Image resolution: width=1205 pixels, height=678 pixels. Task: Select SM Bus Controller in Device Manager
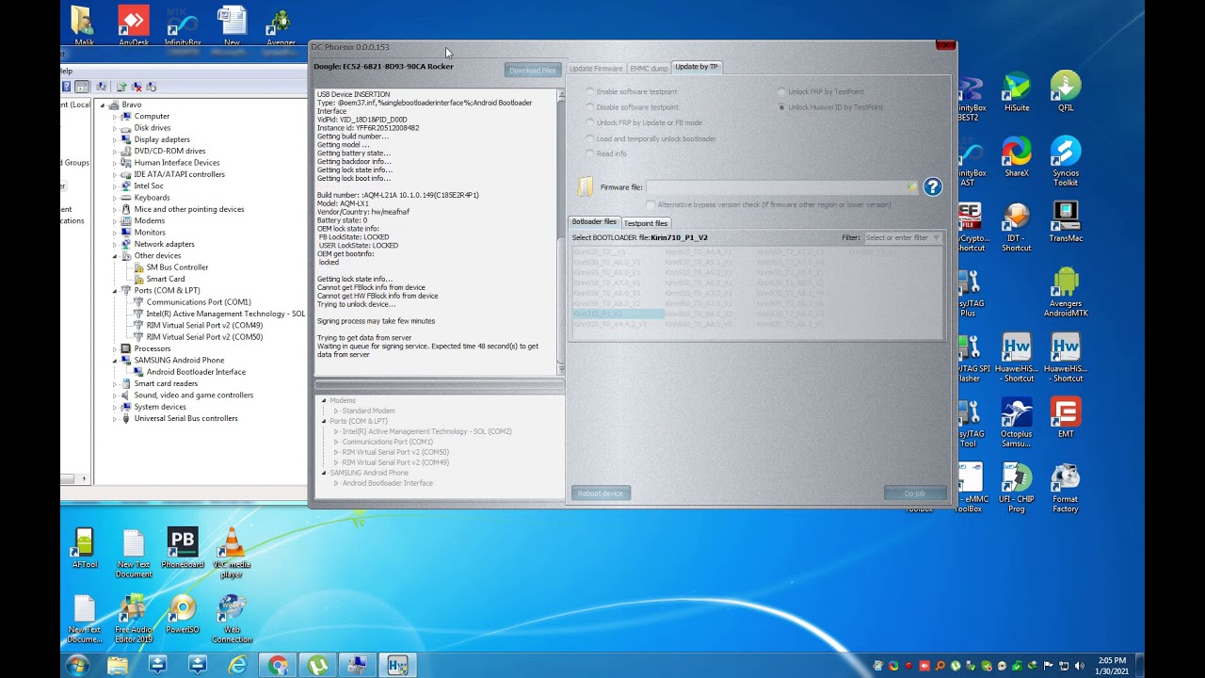(177, 267)
